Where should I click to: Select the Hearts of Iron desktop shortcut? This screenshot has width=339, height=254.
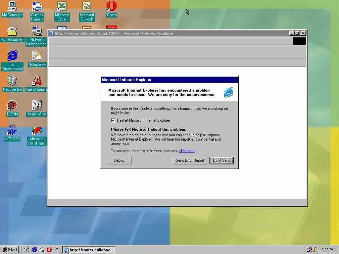click(x=37, y=108)
